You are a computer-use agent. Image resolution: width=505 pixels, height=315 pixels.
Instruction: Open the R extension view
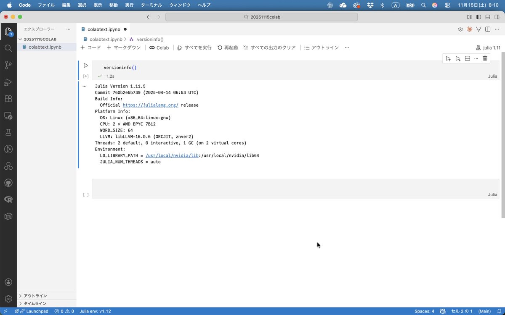(x=8, y=199)
